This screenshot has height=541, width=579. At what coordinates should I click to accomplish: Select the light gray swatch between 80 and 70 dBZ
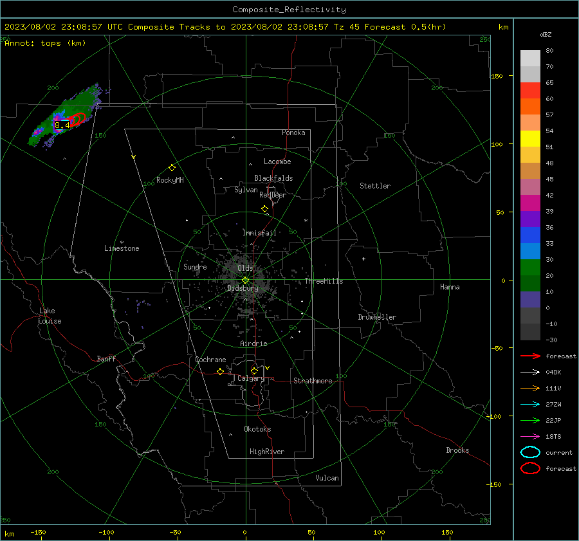click(x=530, y=59)
